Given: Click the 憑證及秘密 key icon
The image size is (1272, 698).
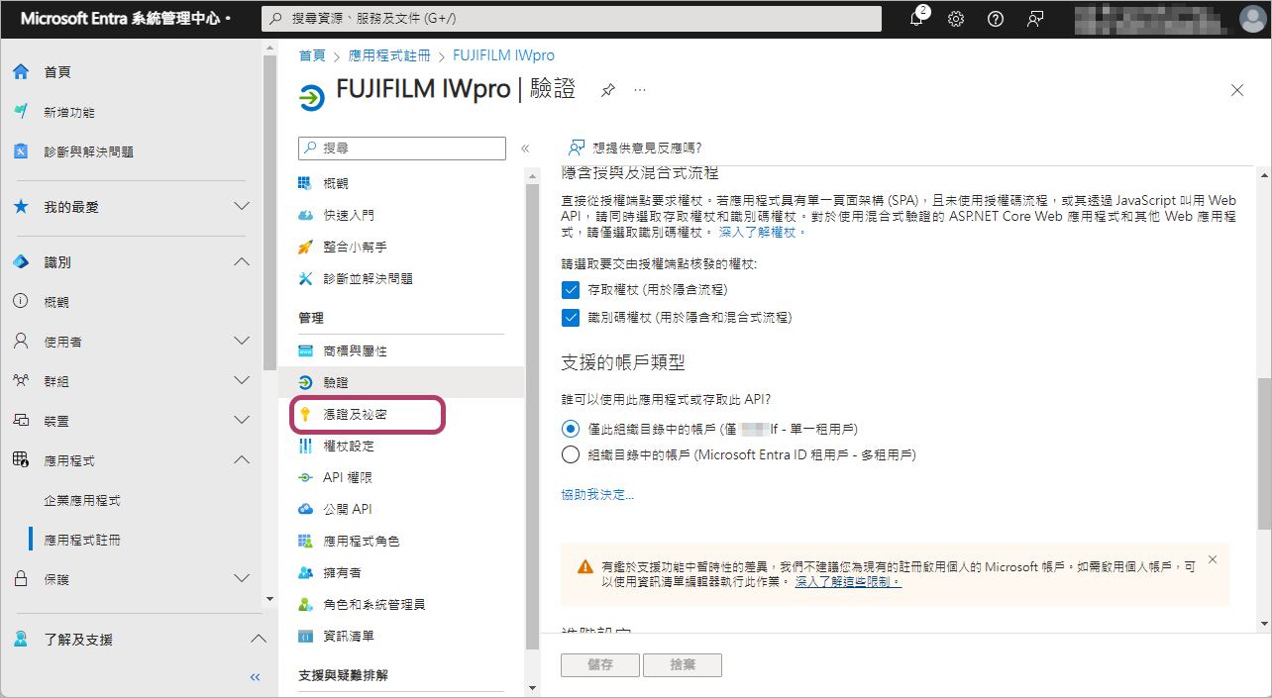Looking at the screenshot, I should [305, 414].
